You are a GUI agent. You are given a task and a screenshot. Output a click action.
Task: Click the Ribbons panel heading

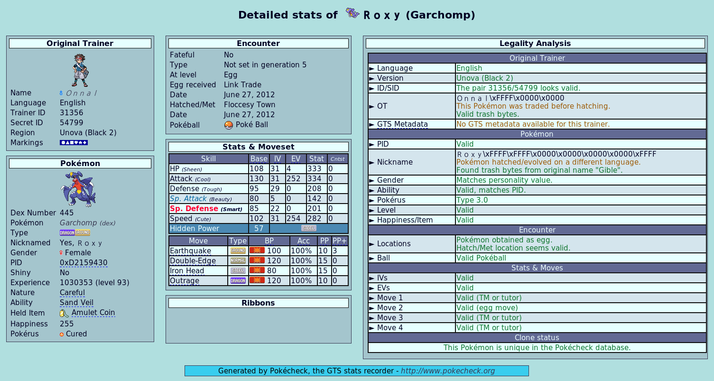click(x=258, y=303)
